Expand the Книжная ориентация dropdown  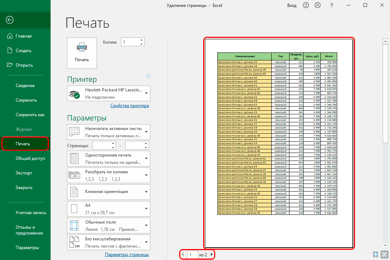tap(109, 192)
